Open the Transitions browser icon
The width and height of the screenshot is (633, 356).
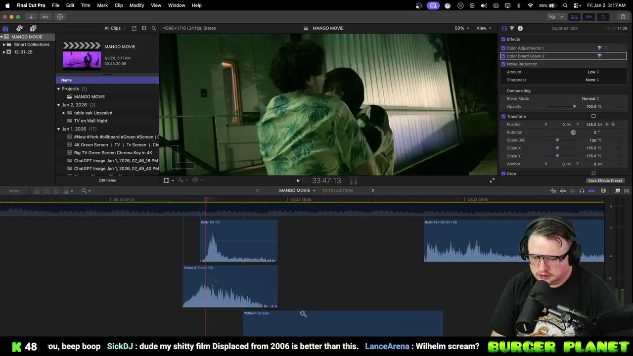click(627, 191)
